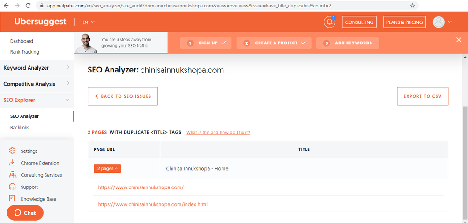The width and height of the screenshot is (468, 223).
Task: Click the '2 PAGES' orange count text
Action: (x=97, y=132)
